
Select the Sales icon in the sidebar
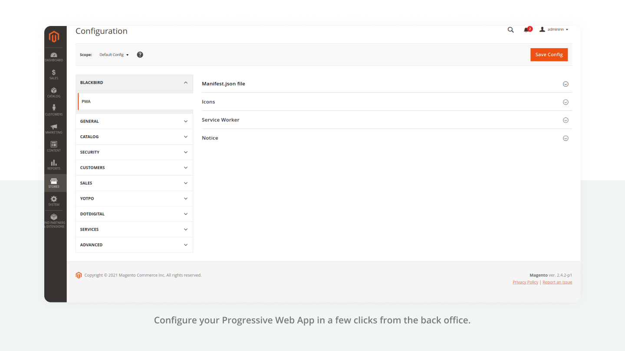coord(54,75)
